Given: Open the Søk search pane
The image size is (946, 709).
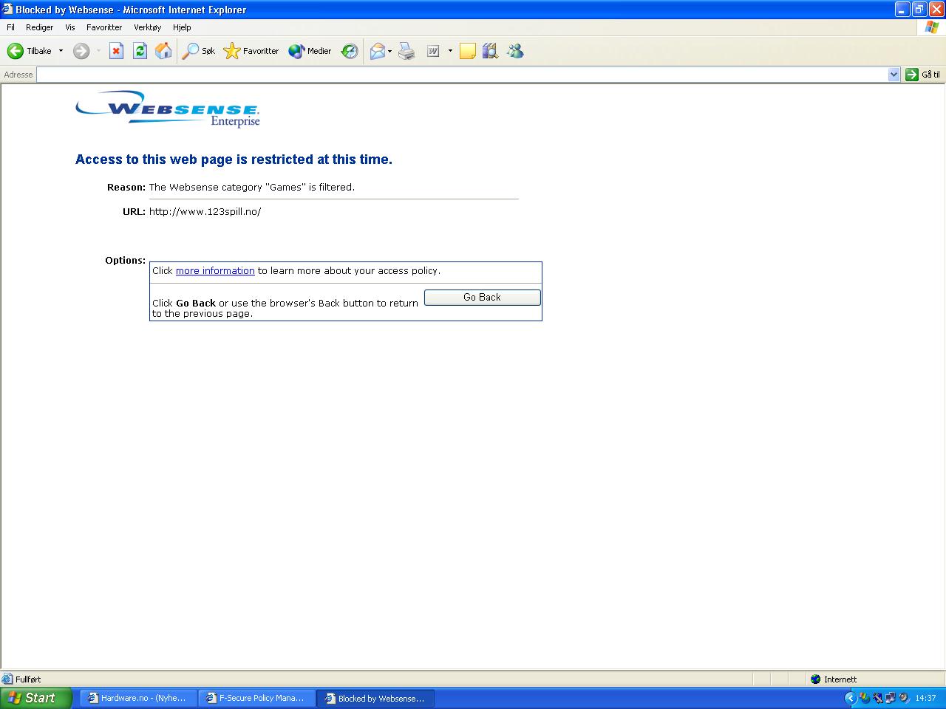Looking at the screenshot, I should (x=199, y=51).
